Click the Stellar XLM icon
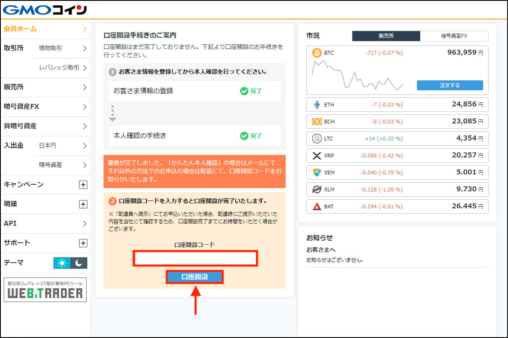508x338 pixels. [317, 189]
